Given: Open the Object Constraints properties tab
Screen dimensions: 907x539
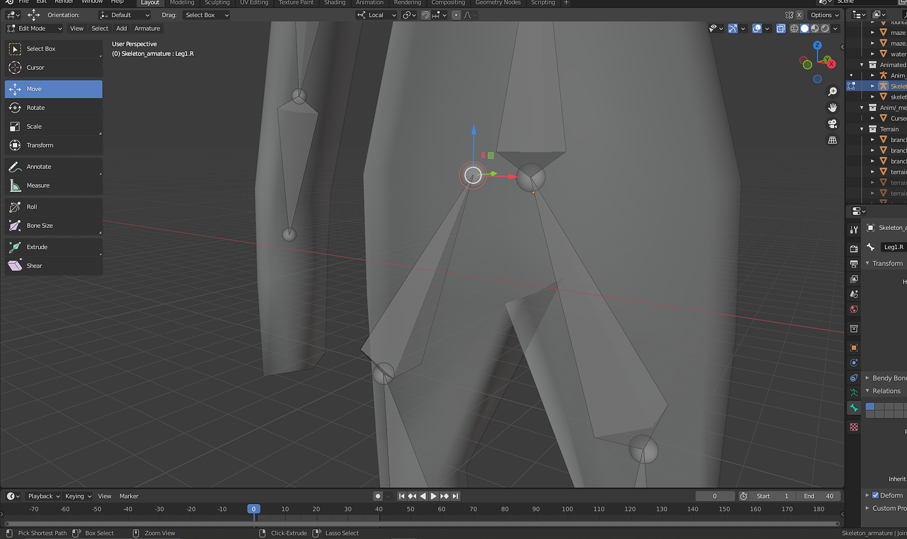Looking at the screenshot, I should [x=854, y=378].
